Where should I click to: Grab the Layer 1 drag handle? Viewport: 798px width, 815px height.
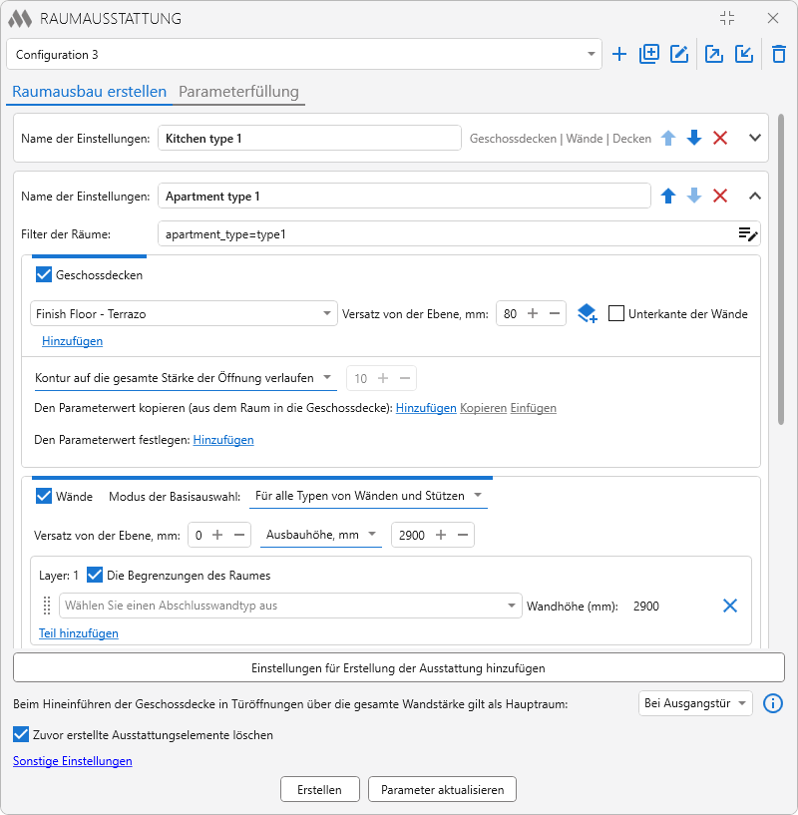(47, 606)
